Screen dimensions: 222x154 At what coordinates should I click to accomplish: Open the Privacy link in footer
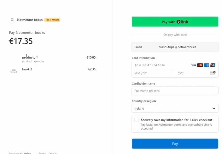pos(53,153)
